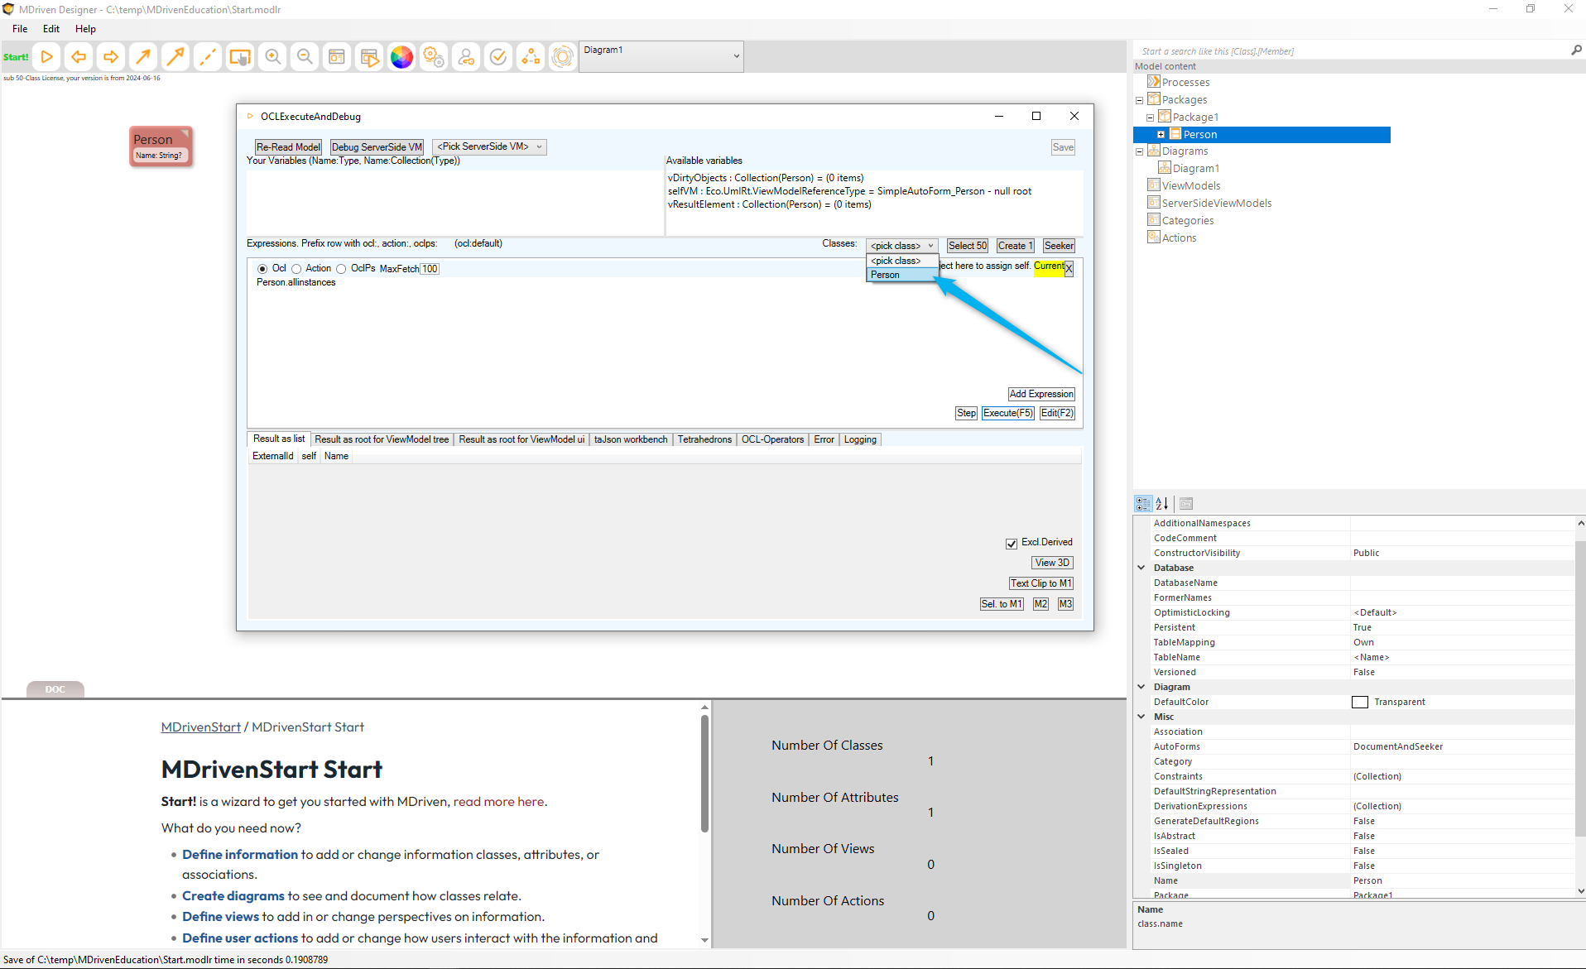Collapse the Packages tree node

tap(1139, 100)
